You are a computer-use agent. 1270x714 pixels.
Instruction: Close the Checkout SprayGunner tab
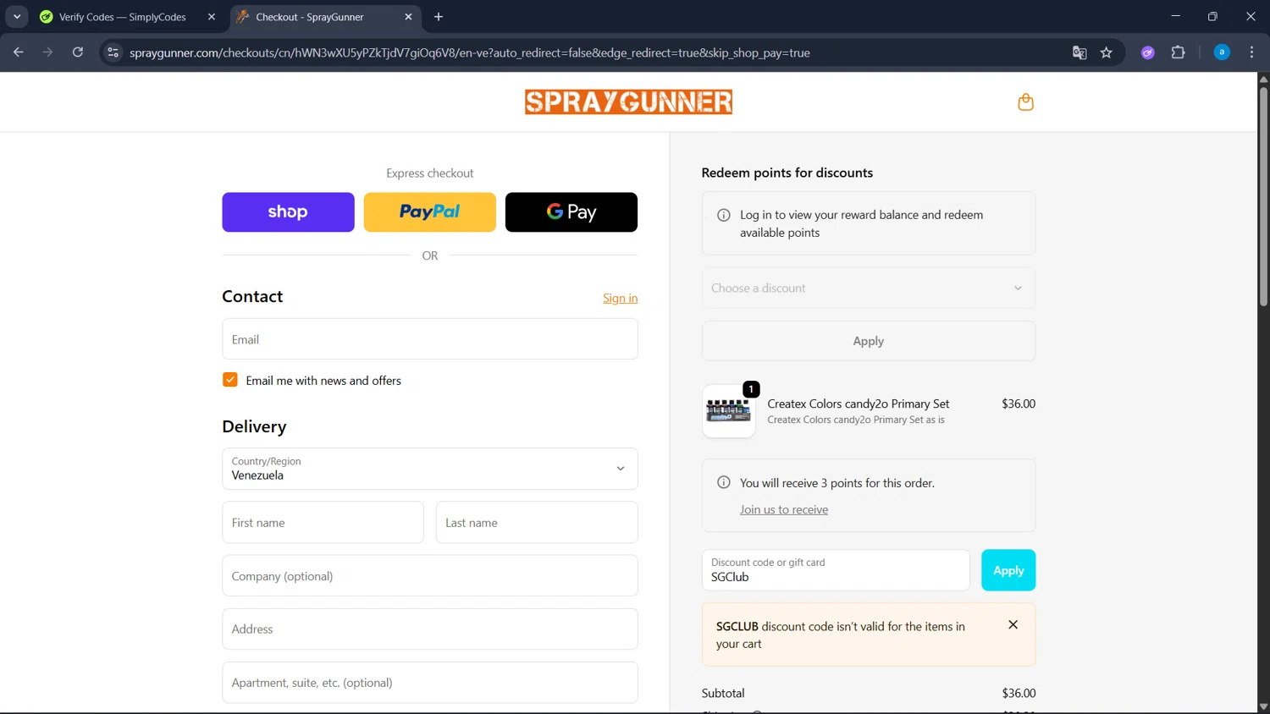408,17
